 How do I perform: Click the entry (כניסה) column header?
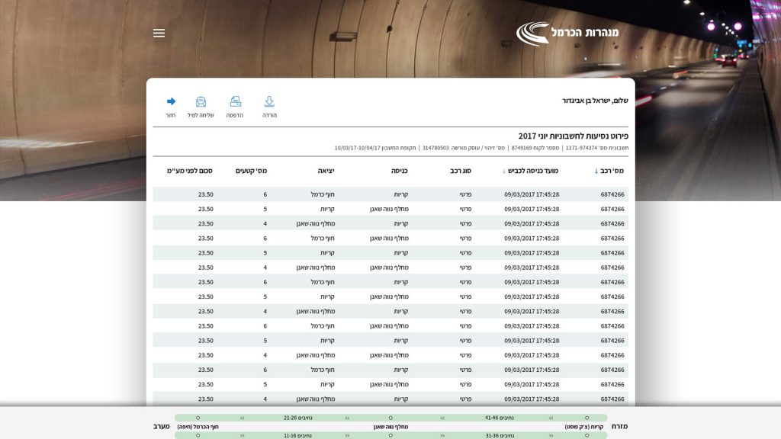pos(400,171)
